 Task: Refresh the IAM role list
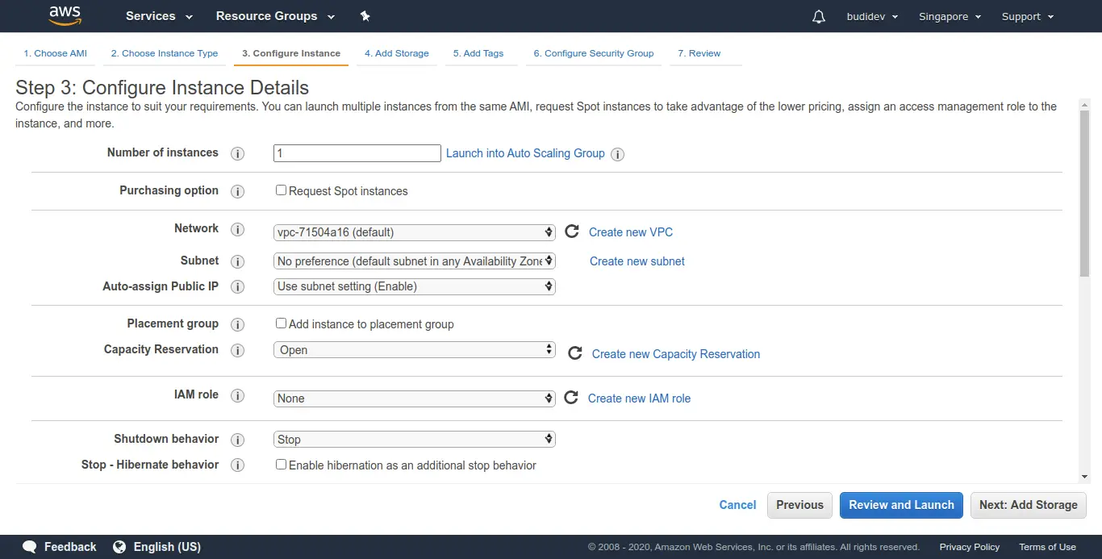[571, 398]
